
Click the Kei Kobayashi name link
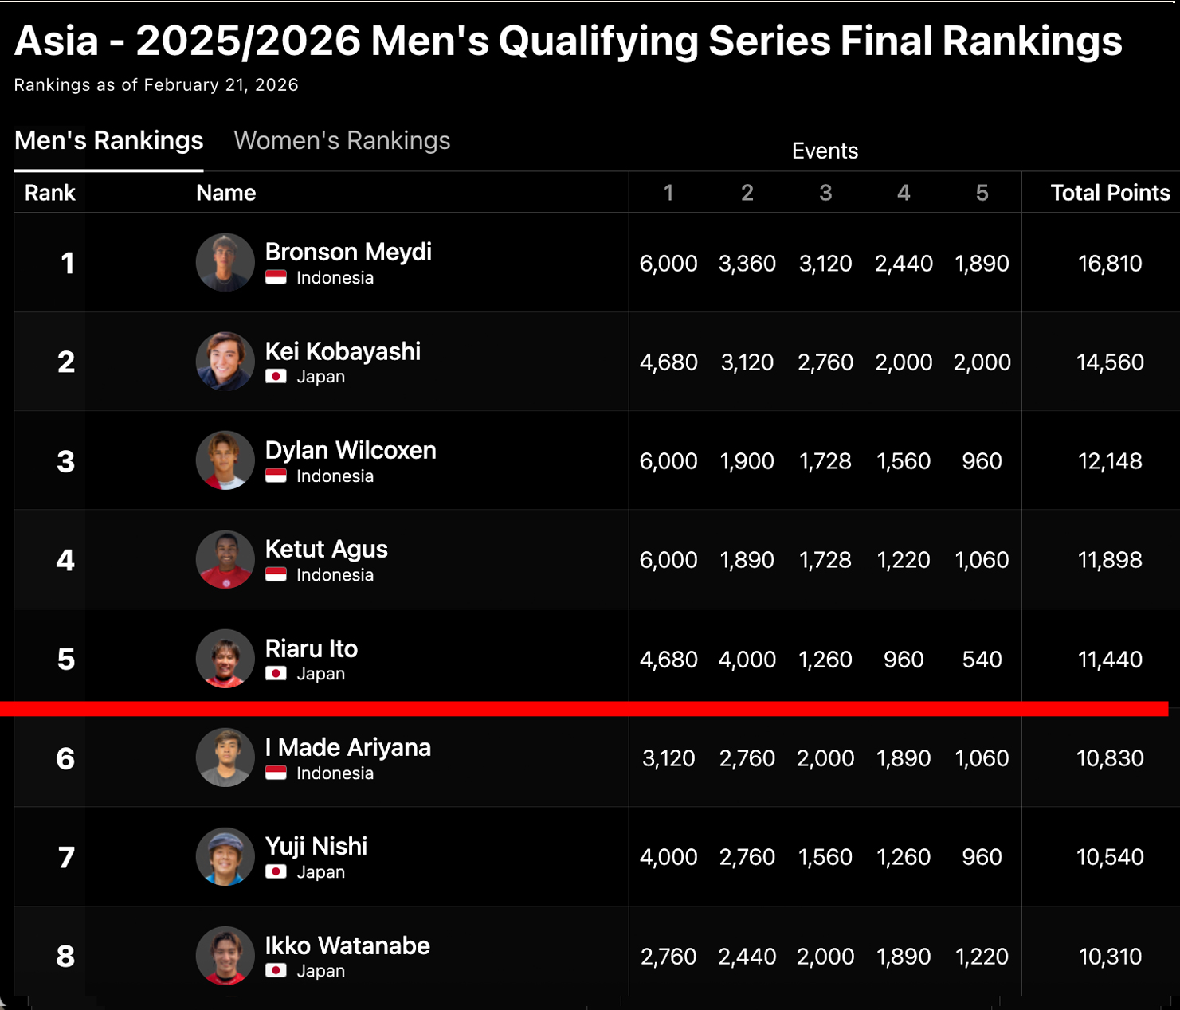[x=343, y=351]
